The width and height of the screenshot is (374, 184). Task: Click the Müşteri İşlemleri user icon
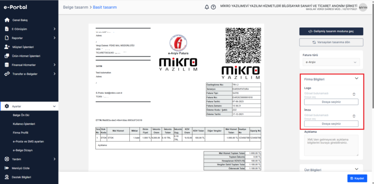click(7, 47)
